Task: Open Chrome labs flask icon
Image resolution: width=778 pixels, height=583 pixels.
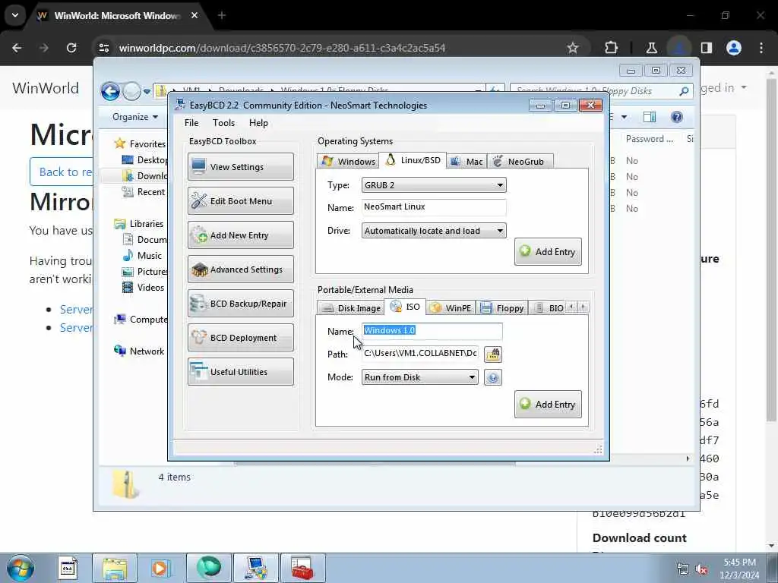Action: pyautogui.click(x=651, y=48)
